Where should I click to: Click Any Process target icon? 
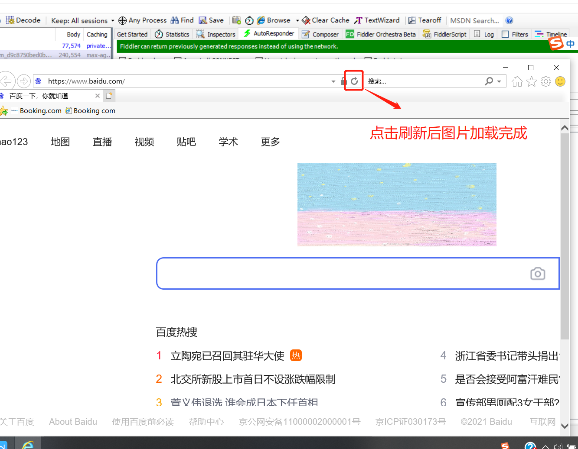(123, 20)
